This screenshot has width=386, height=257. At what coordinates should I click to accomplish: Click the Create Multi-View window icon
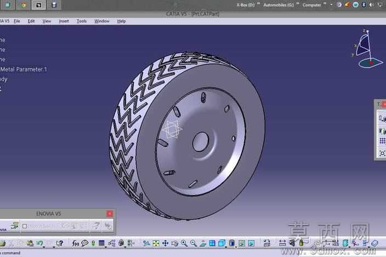click(212, 243)
